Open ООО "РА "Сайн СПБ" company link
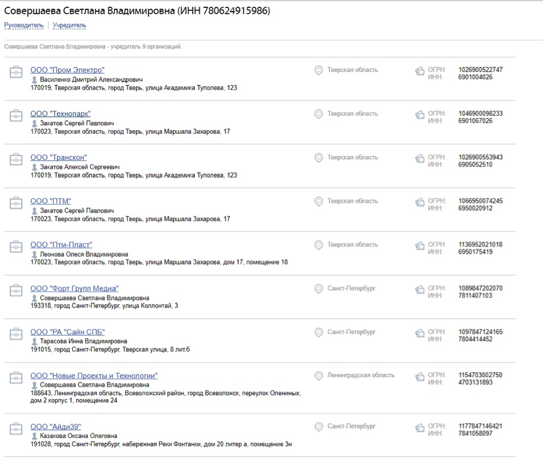Viewport: 543px width, 458px height. pos(67,333)
